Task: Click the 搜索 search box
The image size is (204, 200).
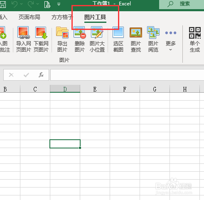Action: tap(182, 5)
